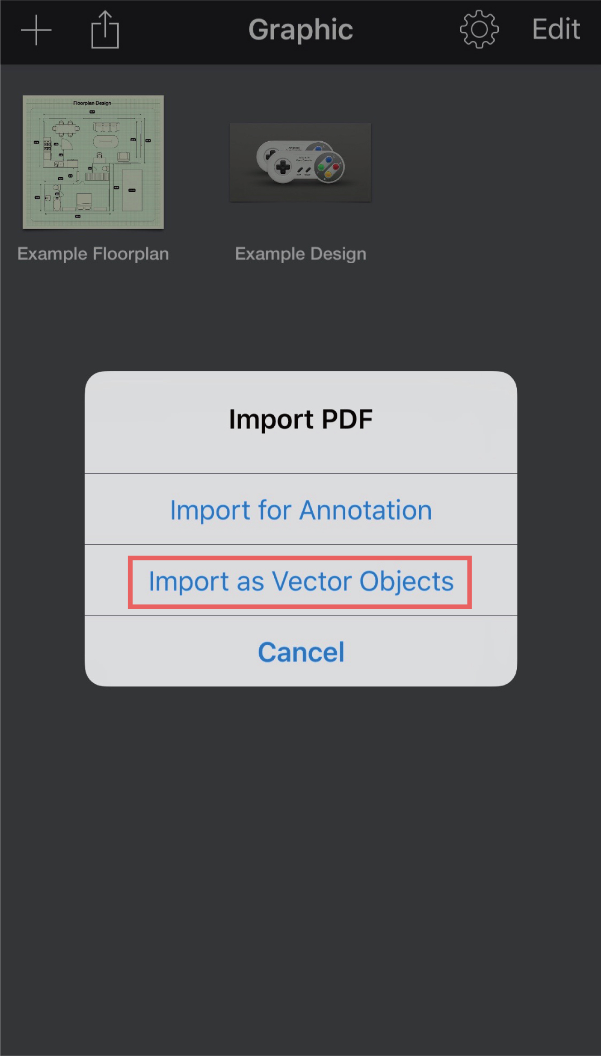
Task: Open the Example Floorplan thumbnail
Action: [x=93, y=162]
